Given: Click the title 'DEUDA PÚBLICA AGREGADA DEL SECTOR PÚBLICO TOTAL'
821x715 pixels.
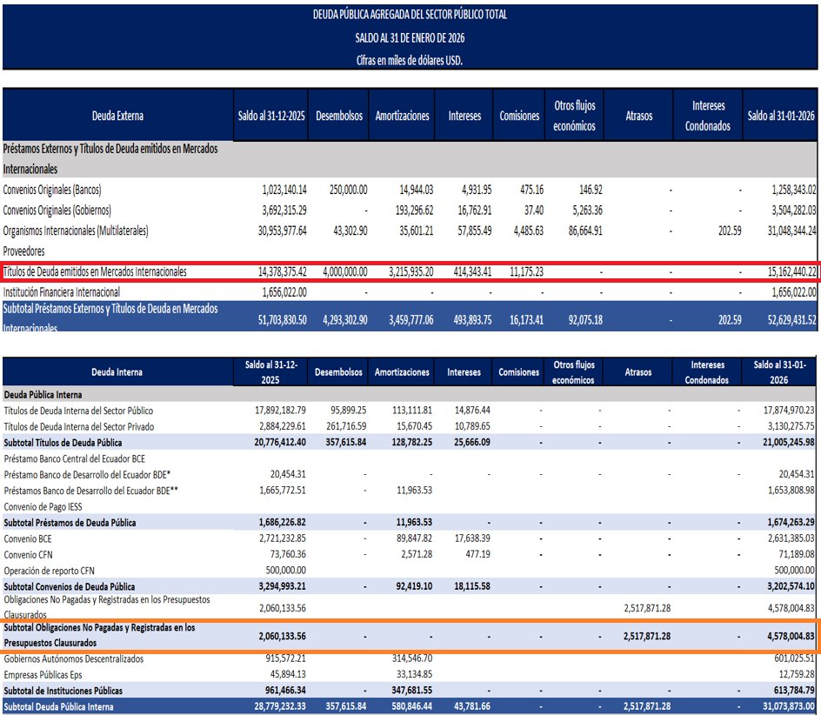Looking at the screenshot, I should click(x=410, y=15).
